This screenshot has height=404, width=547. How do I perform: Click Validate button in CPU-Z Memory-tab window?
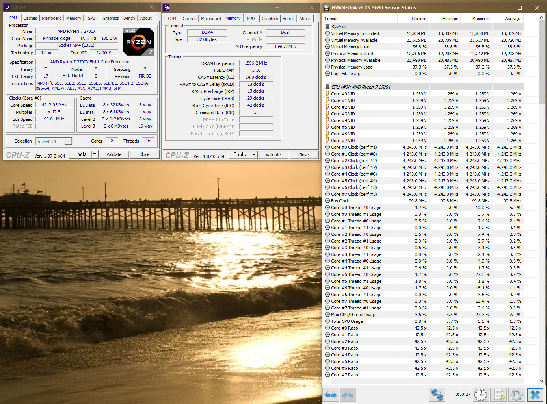(273, 154)
